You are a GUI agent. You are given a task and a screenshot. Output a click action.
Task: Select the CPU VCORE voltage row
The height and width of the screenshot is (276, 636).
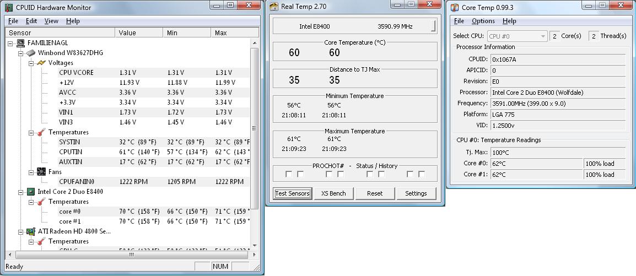[154, 73]
